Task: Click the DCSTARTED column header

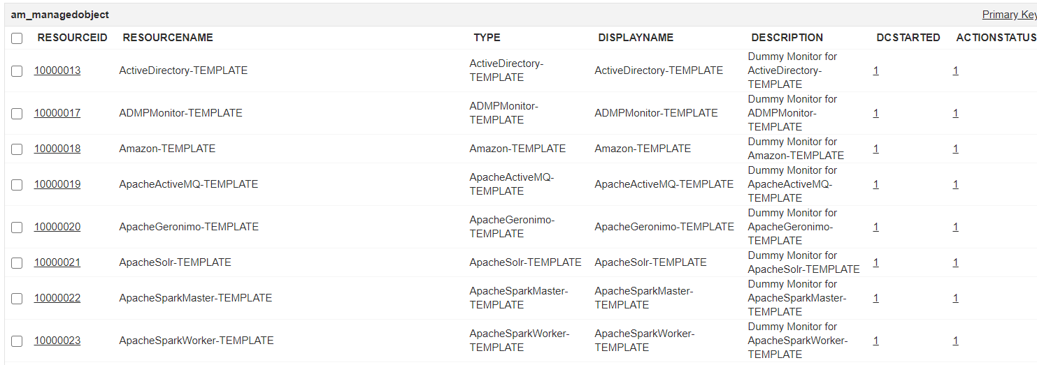Action: point(908,38)
